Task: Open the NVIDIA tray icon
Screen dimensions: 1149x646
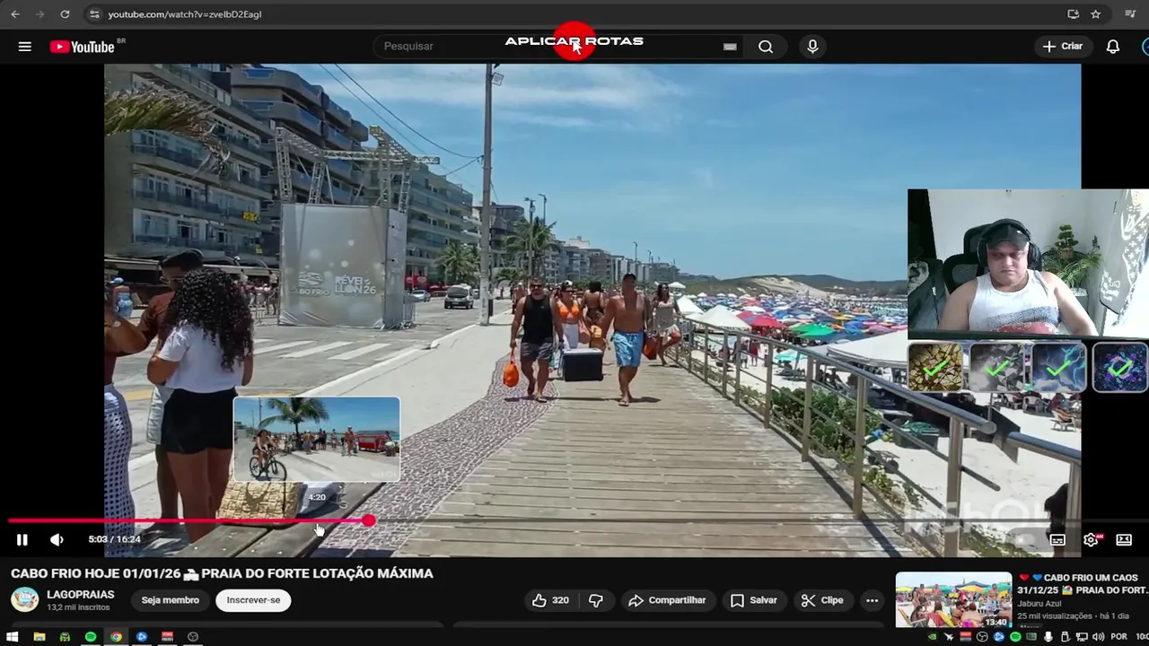Action: coord(933,637)
